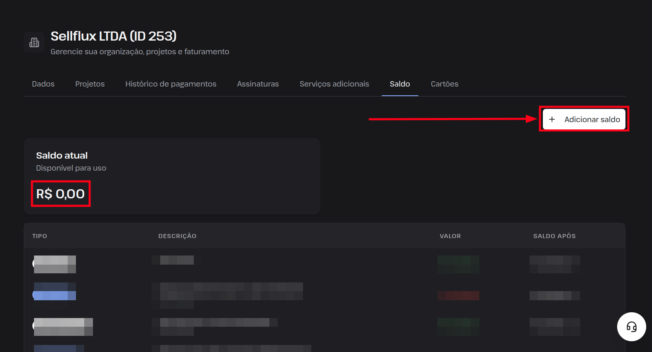Click the plus icon in Adicionar saldo
Image resolution: width=652 pixels, height=352 pixels.
coord(552,119)
